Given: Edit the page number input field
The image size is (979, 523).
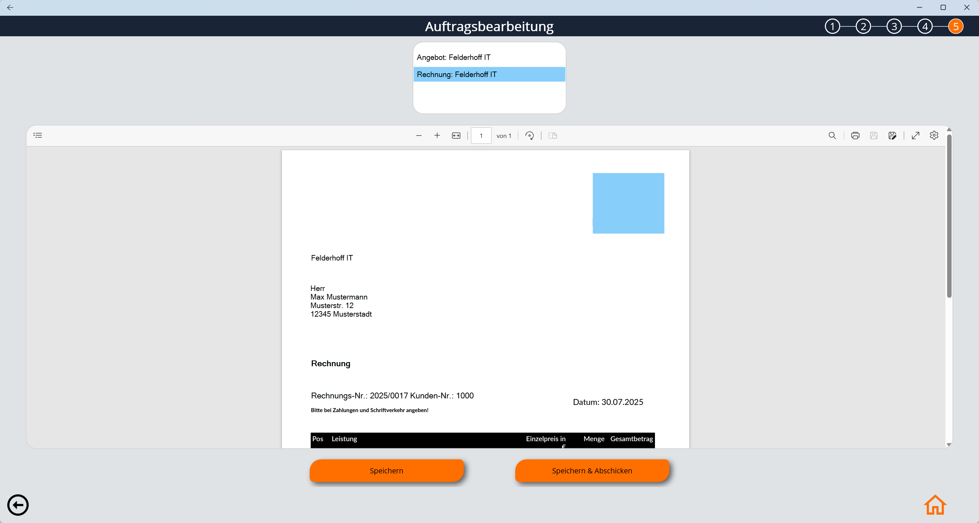Looking at the screenshot, I should click(481, 136).
